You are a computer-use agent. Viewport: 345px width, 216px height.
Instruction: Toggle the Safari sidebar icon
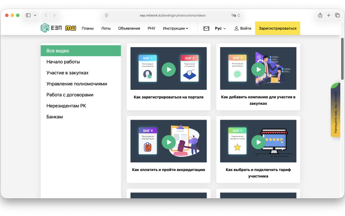point(28,15)
